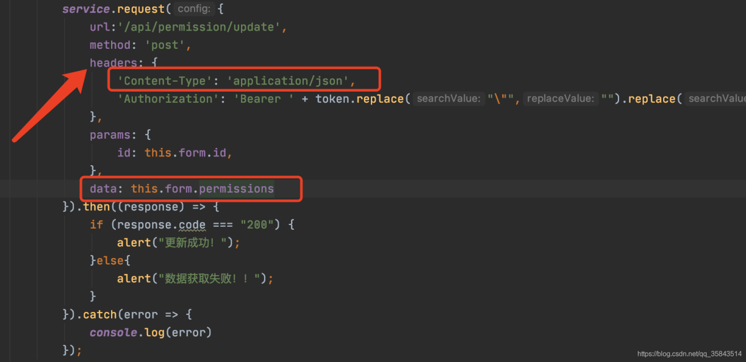The height and width of the screenshot is (362, 746).
Task: Click the word 'service' before .request
Action: (x=86, y=9)
